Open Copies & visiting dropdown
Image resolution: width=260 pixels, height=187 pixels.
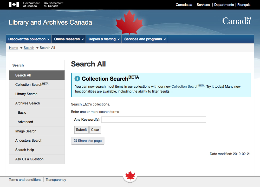(104, 39)
